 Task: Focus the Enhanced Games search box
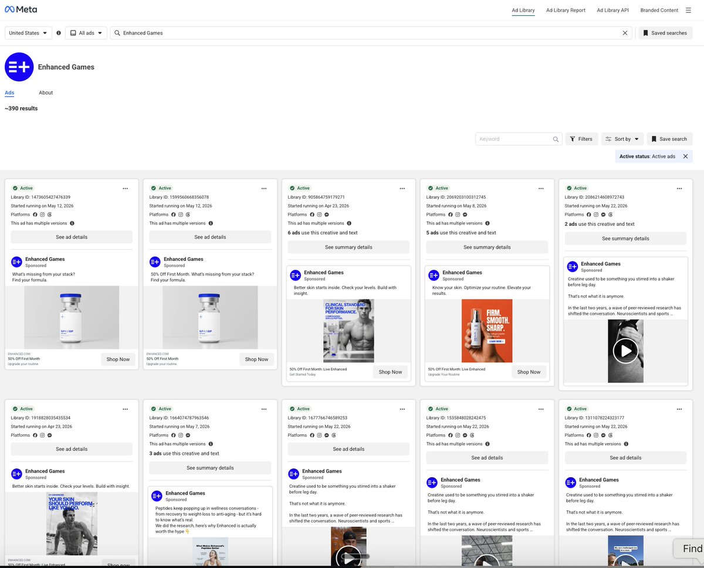tap(371, 33)
